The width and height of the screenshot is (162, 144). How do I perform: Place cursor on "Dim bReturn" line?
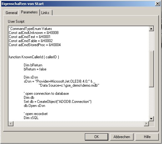(x=33, y=65)
